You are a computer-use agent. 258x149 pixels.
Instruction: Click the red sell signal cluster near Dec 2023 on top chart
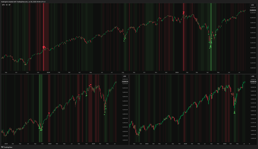pos(44,47)
